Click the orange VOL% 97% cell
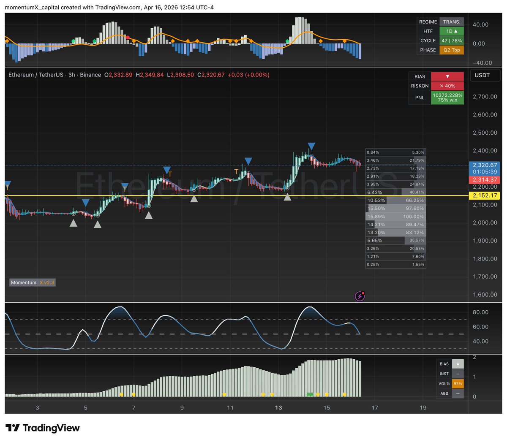Image resolution: width=507 pixels, height=442 pixels. 458,384
